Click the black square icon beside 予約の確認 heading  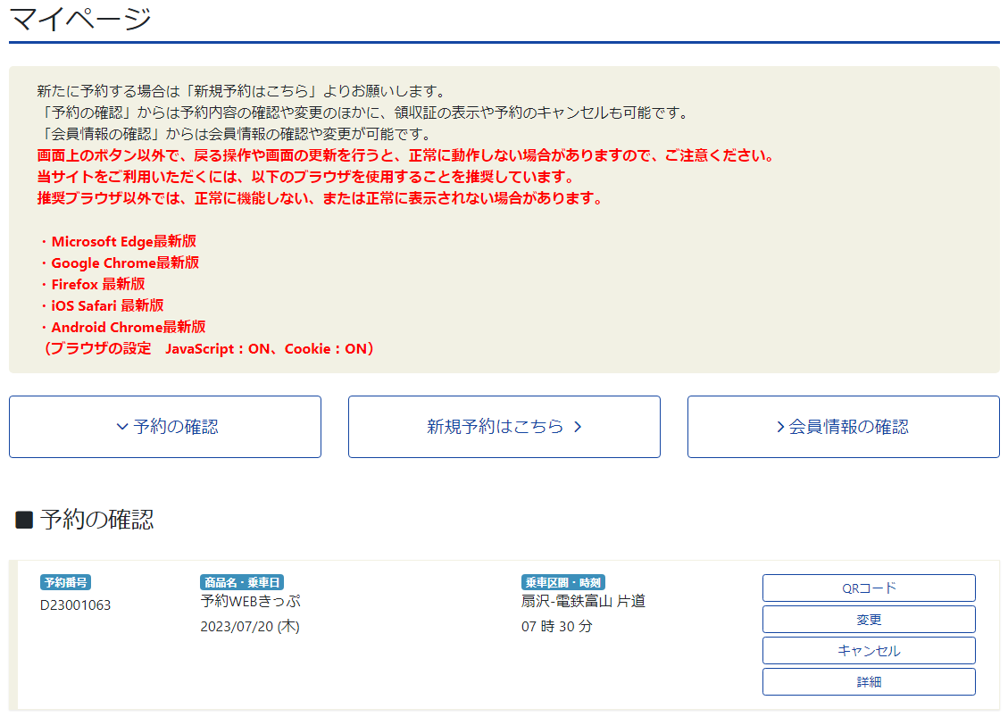click(24, 521)
